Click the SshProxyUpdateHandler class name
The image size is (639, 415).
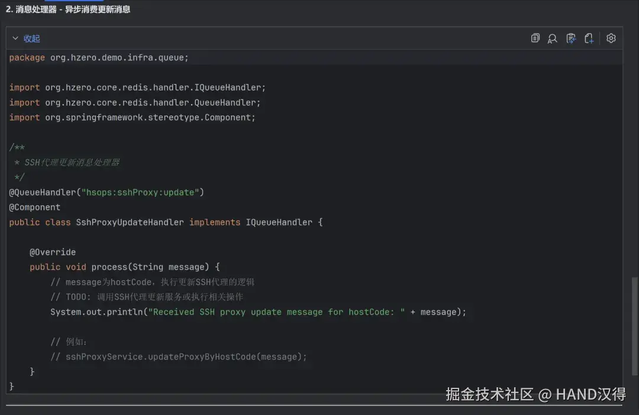pos(130,222)
